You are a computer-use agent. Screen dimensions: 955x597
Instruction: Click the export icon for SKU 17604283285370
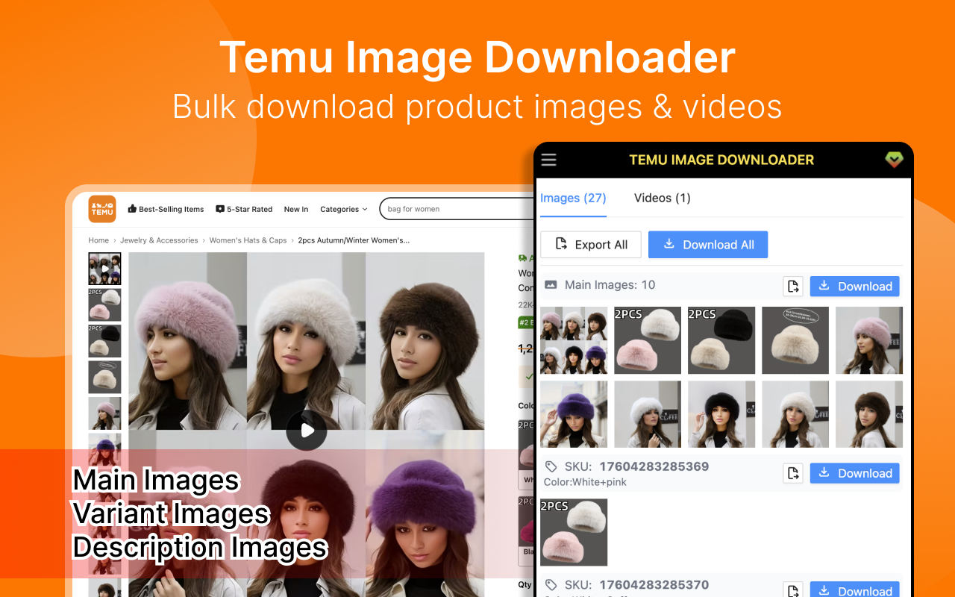[793, 590]
